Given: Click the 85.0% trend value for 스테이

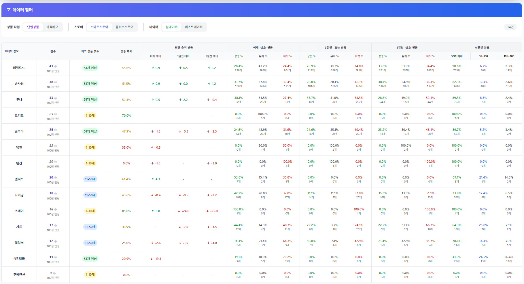Looking at the screenshot, I should 126,211.
